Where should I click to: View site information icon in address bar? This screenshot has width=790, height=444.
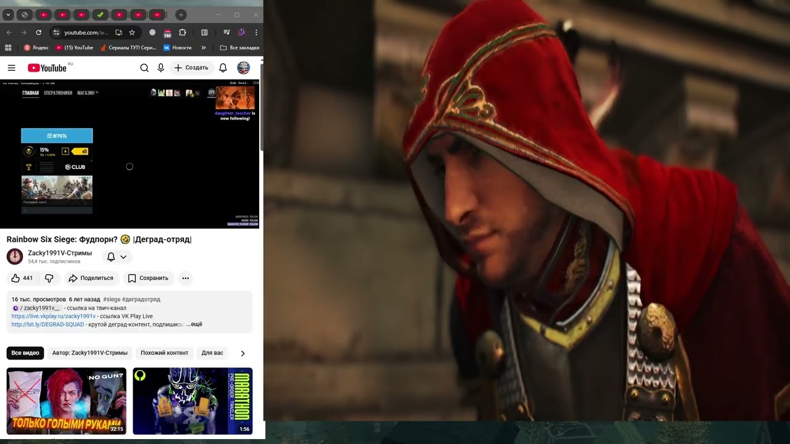pos(56,33)
